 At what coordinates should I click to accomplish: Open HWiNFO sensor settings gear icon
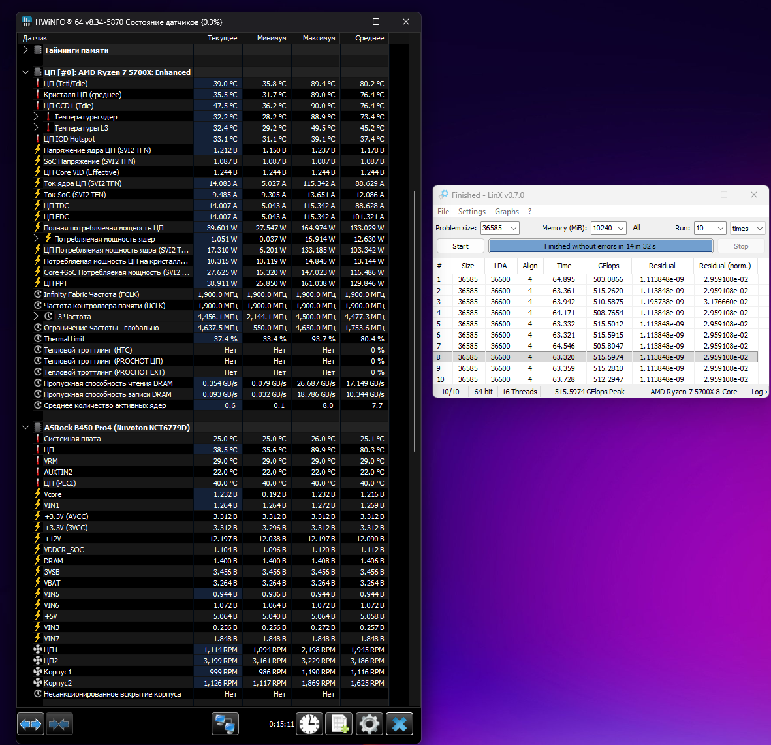[370, 724]
